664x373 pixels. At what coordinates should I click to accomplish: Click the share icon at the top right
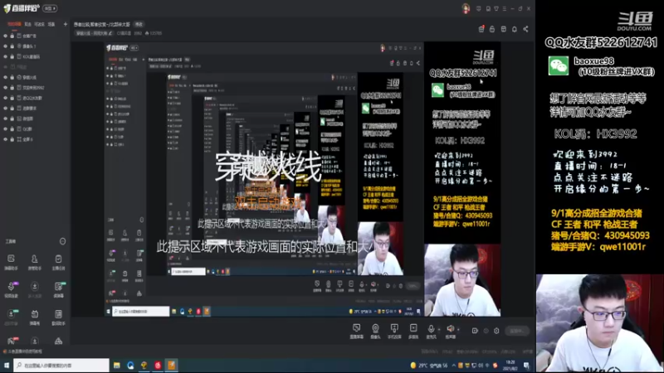(525, 29)
